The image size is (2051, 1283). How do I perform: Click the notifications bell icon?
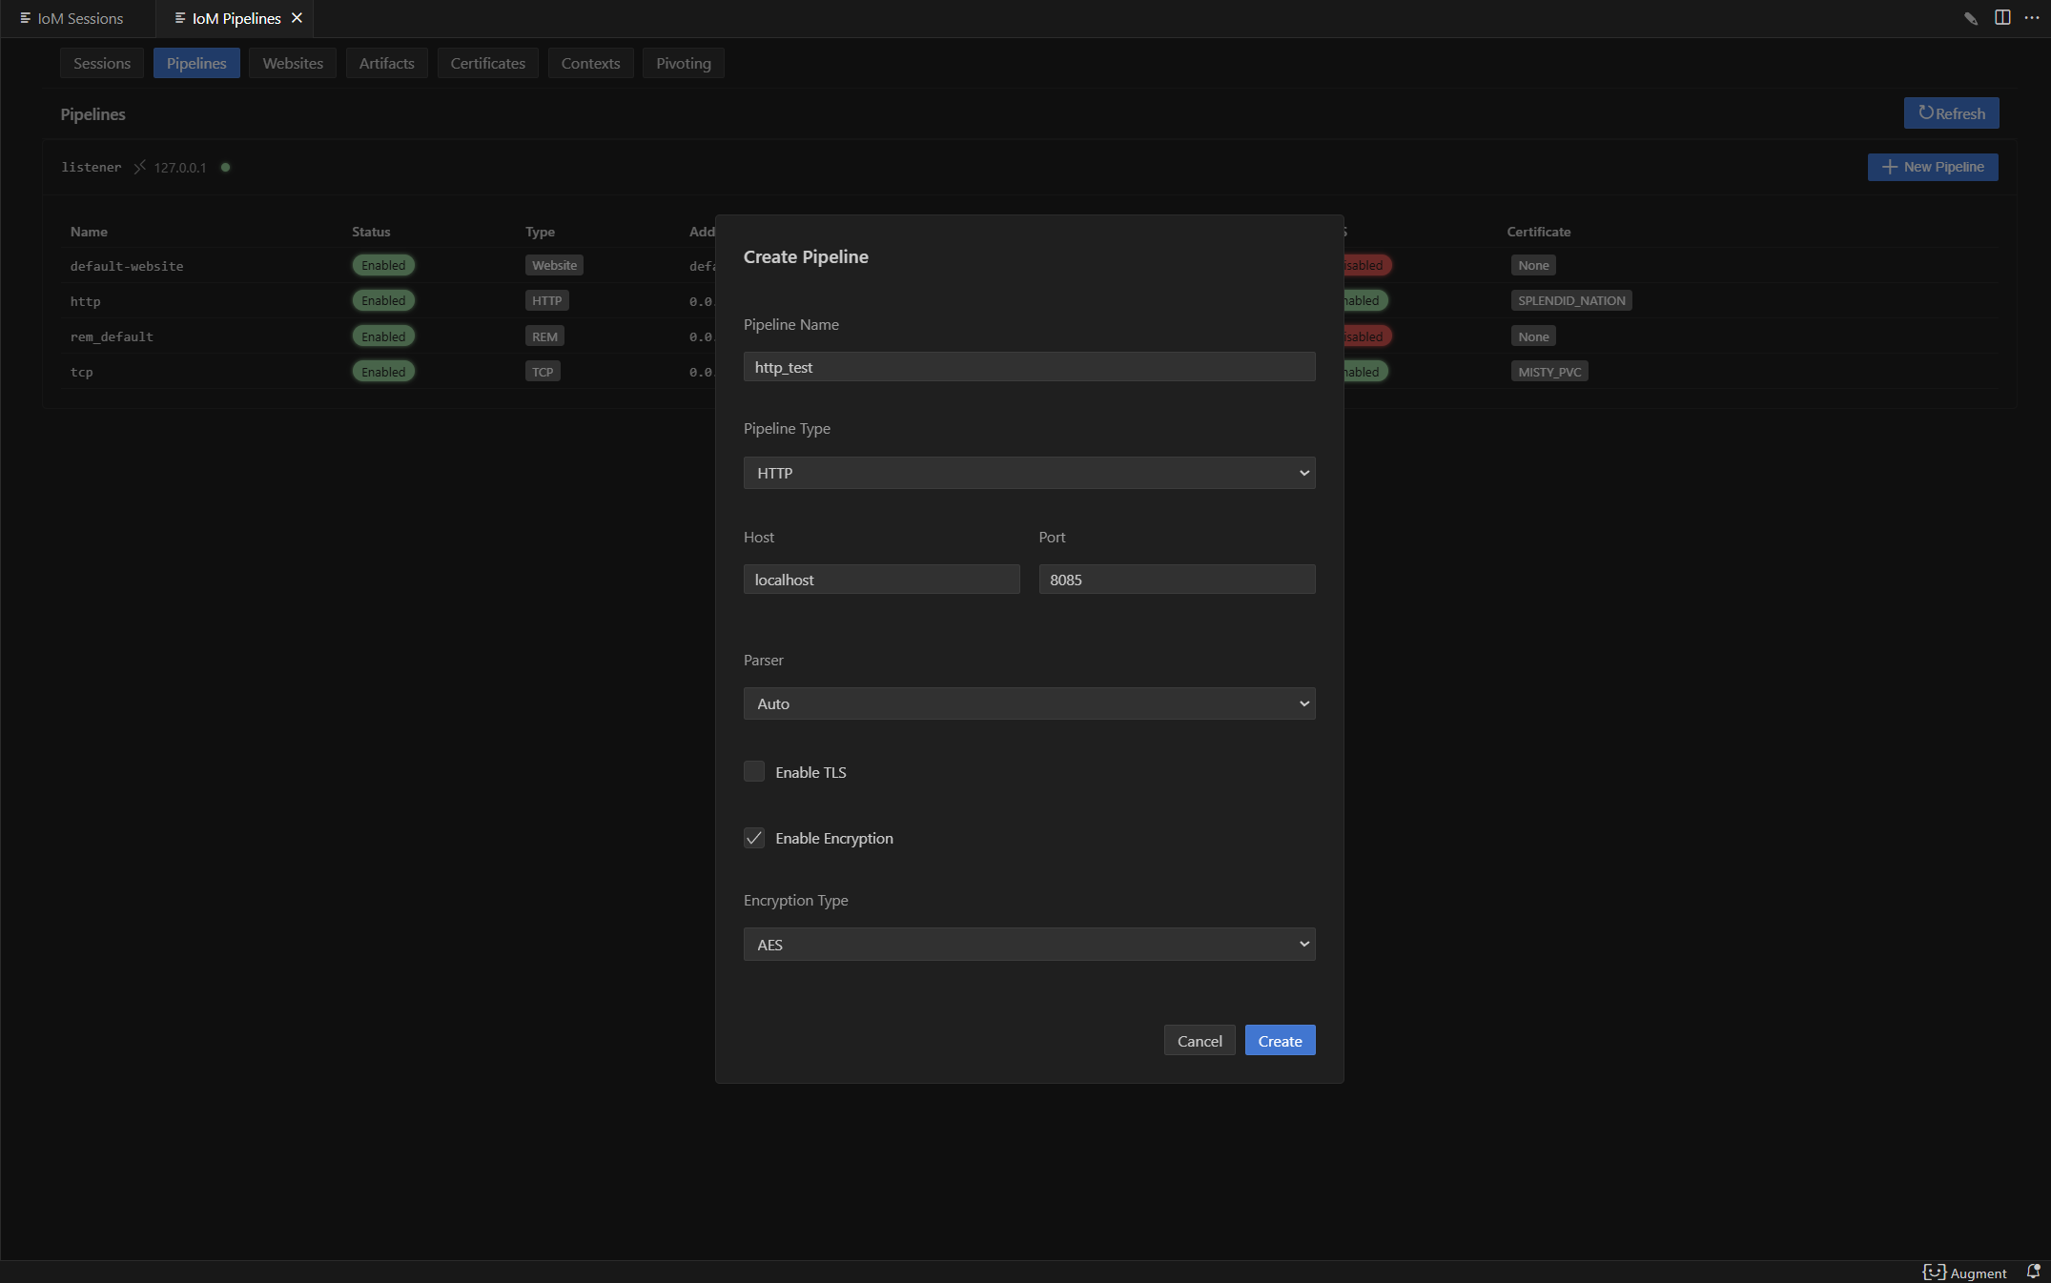(x=2033, y=1272)
